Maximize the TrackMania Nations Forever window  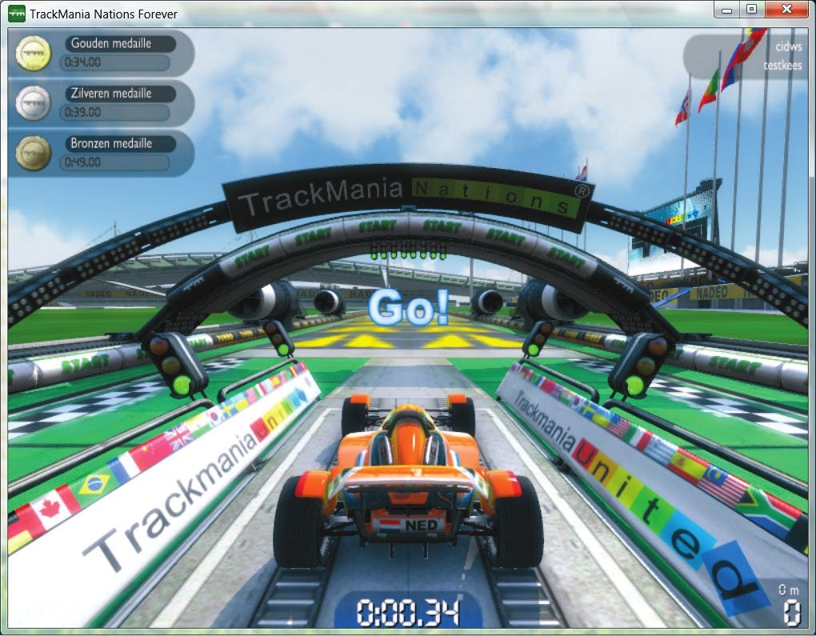pos(751,10)
